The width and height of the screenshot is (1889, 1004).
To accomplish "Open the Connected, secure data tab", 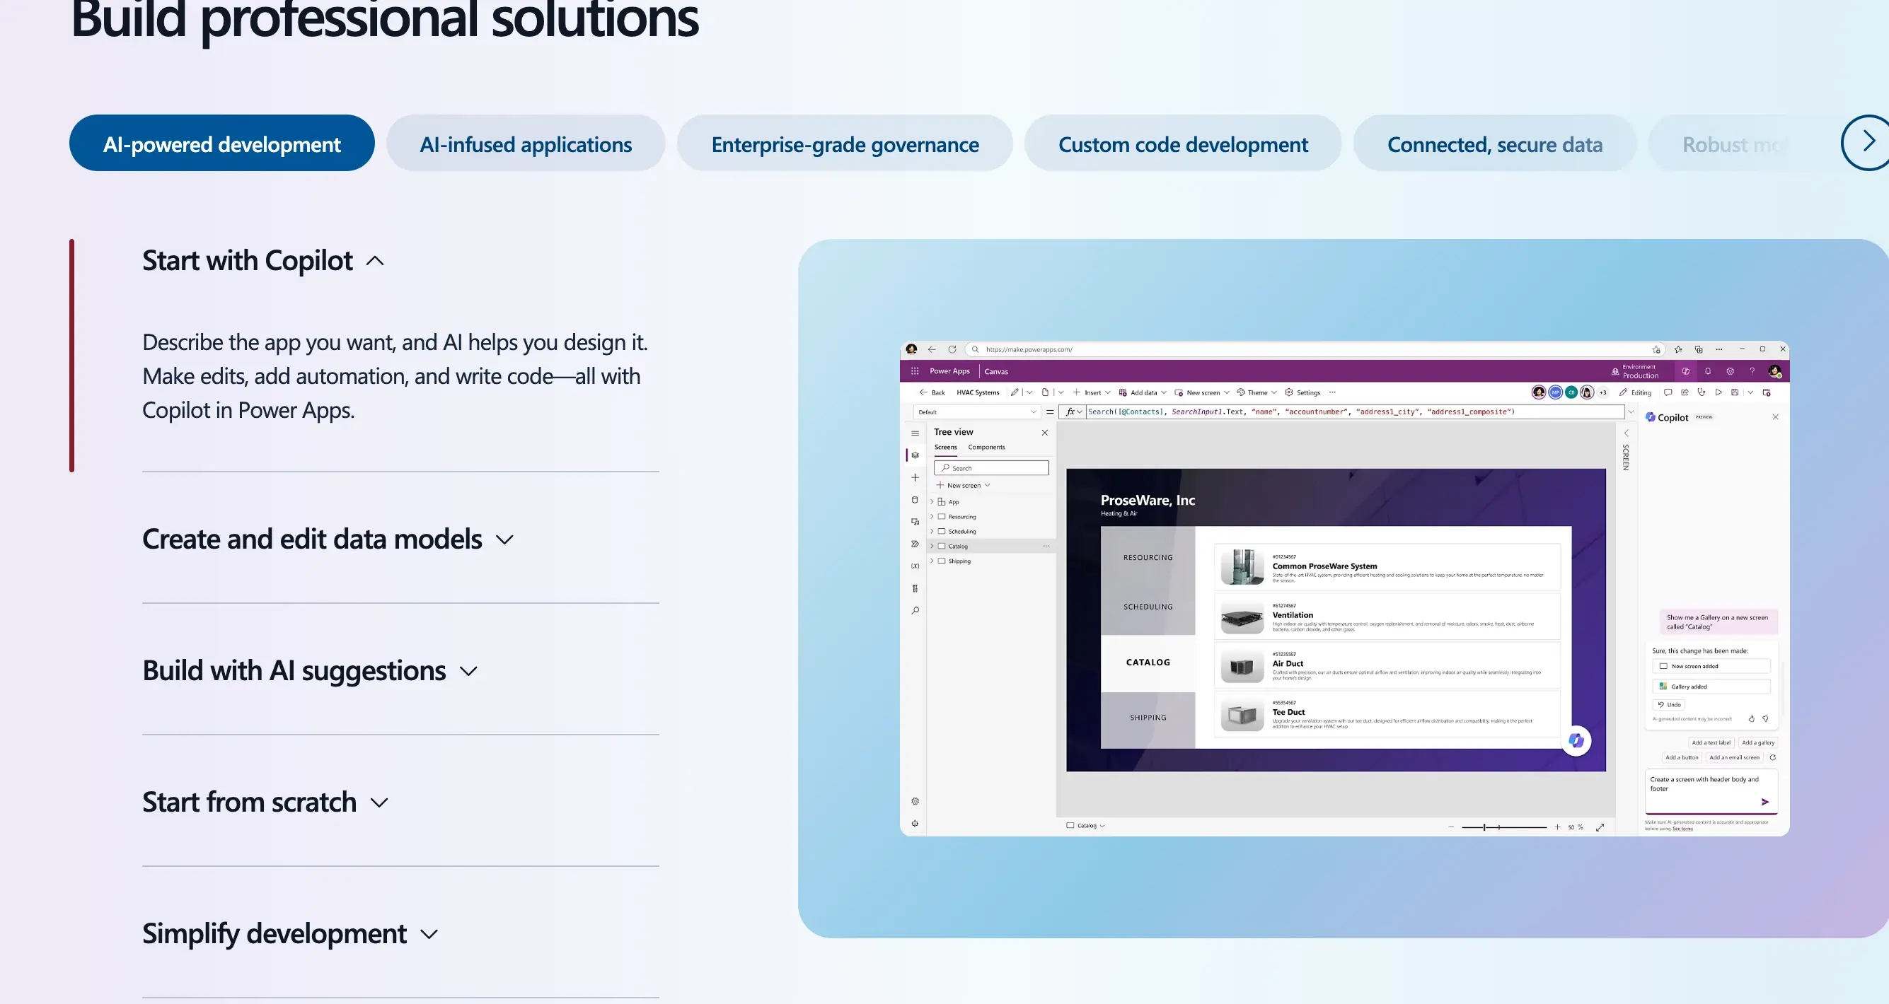I will pos(1494,143).
